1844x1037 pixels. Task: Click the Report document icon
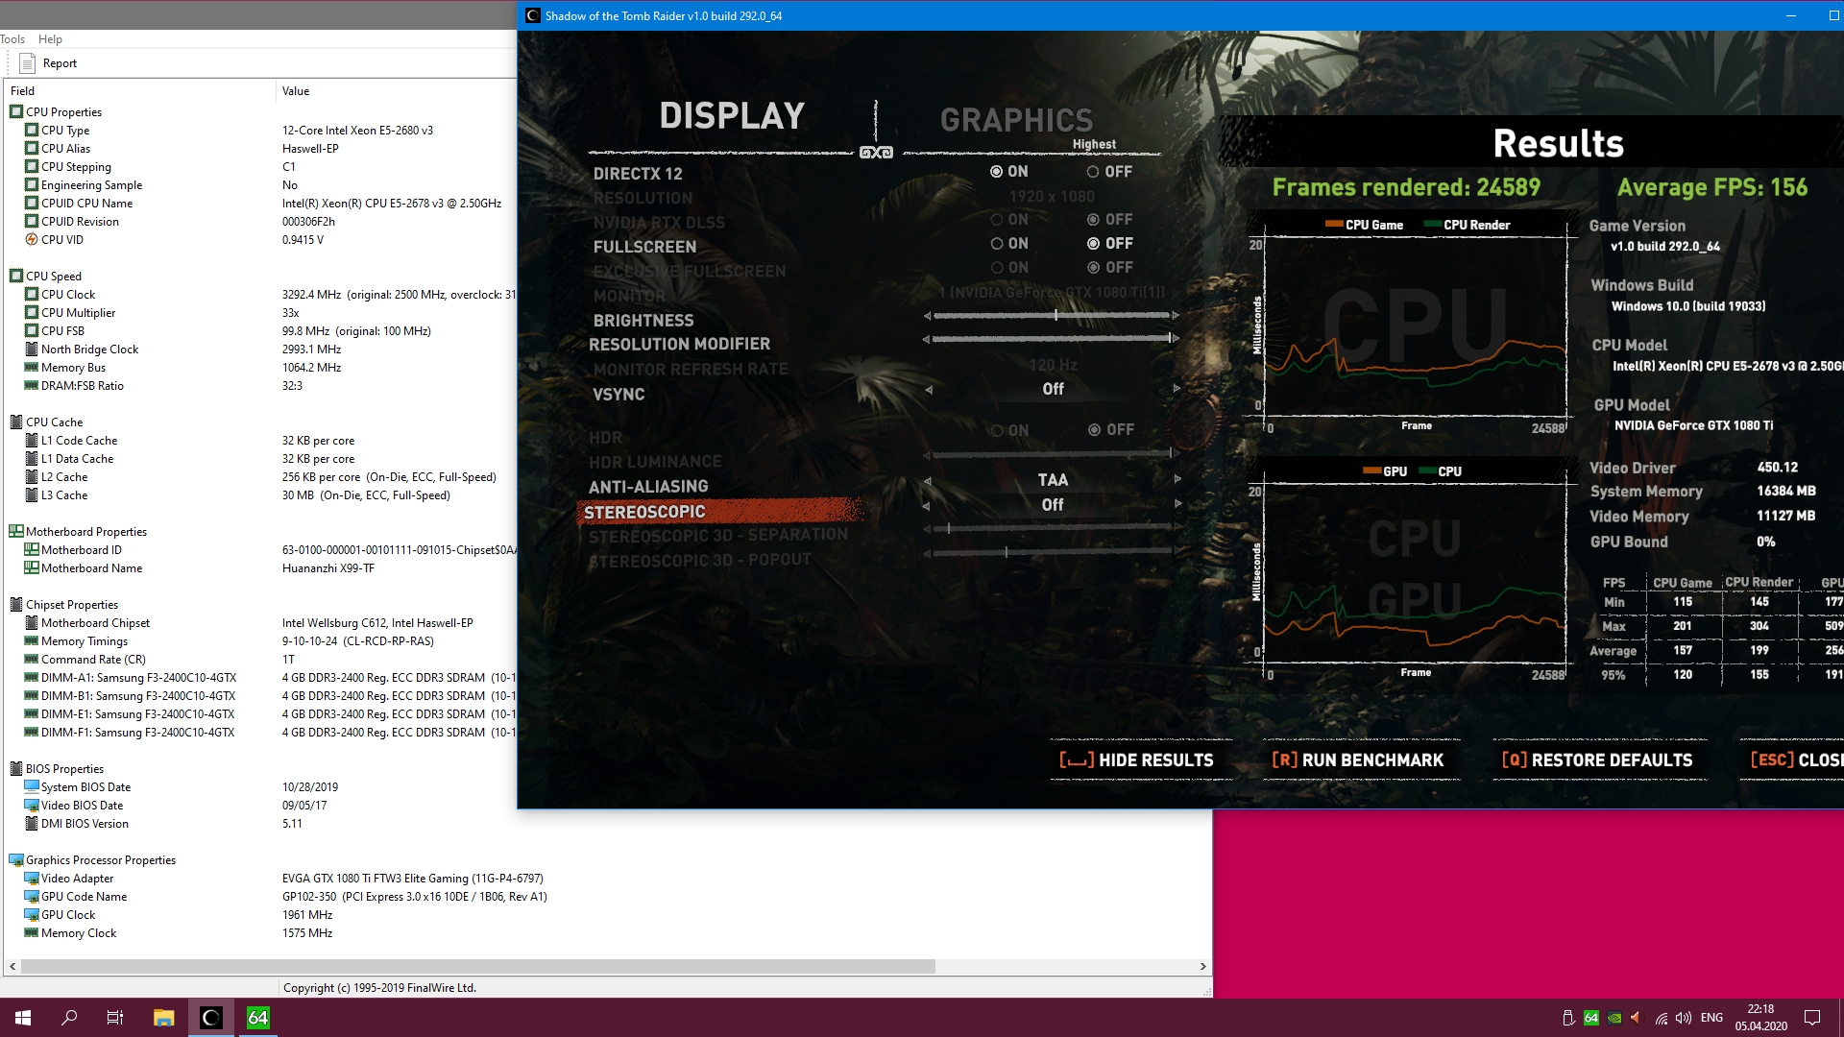[27, 63]
